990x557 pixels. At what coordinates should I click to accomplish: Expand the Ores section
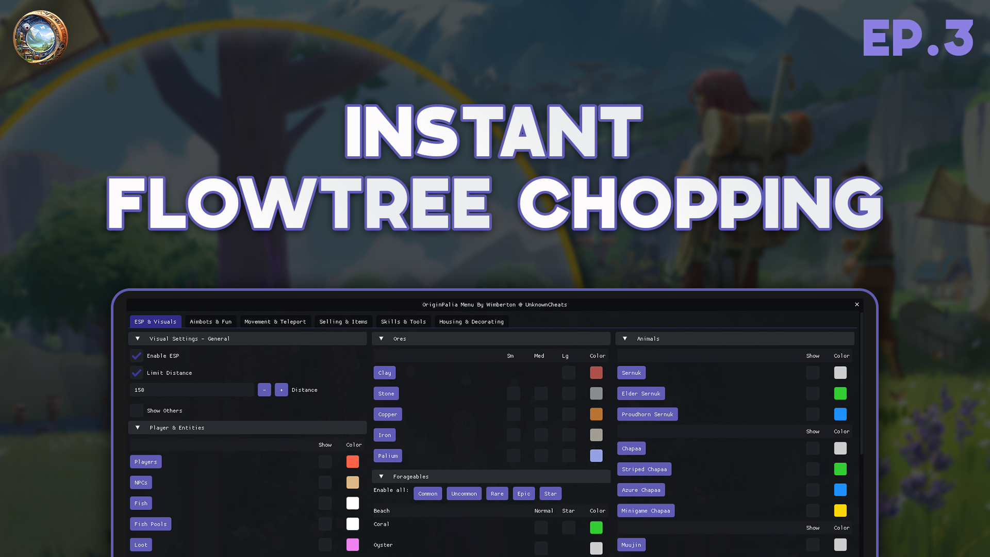(x=382, y=338)
